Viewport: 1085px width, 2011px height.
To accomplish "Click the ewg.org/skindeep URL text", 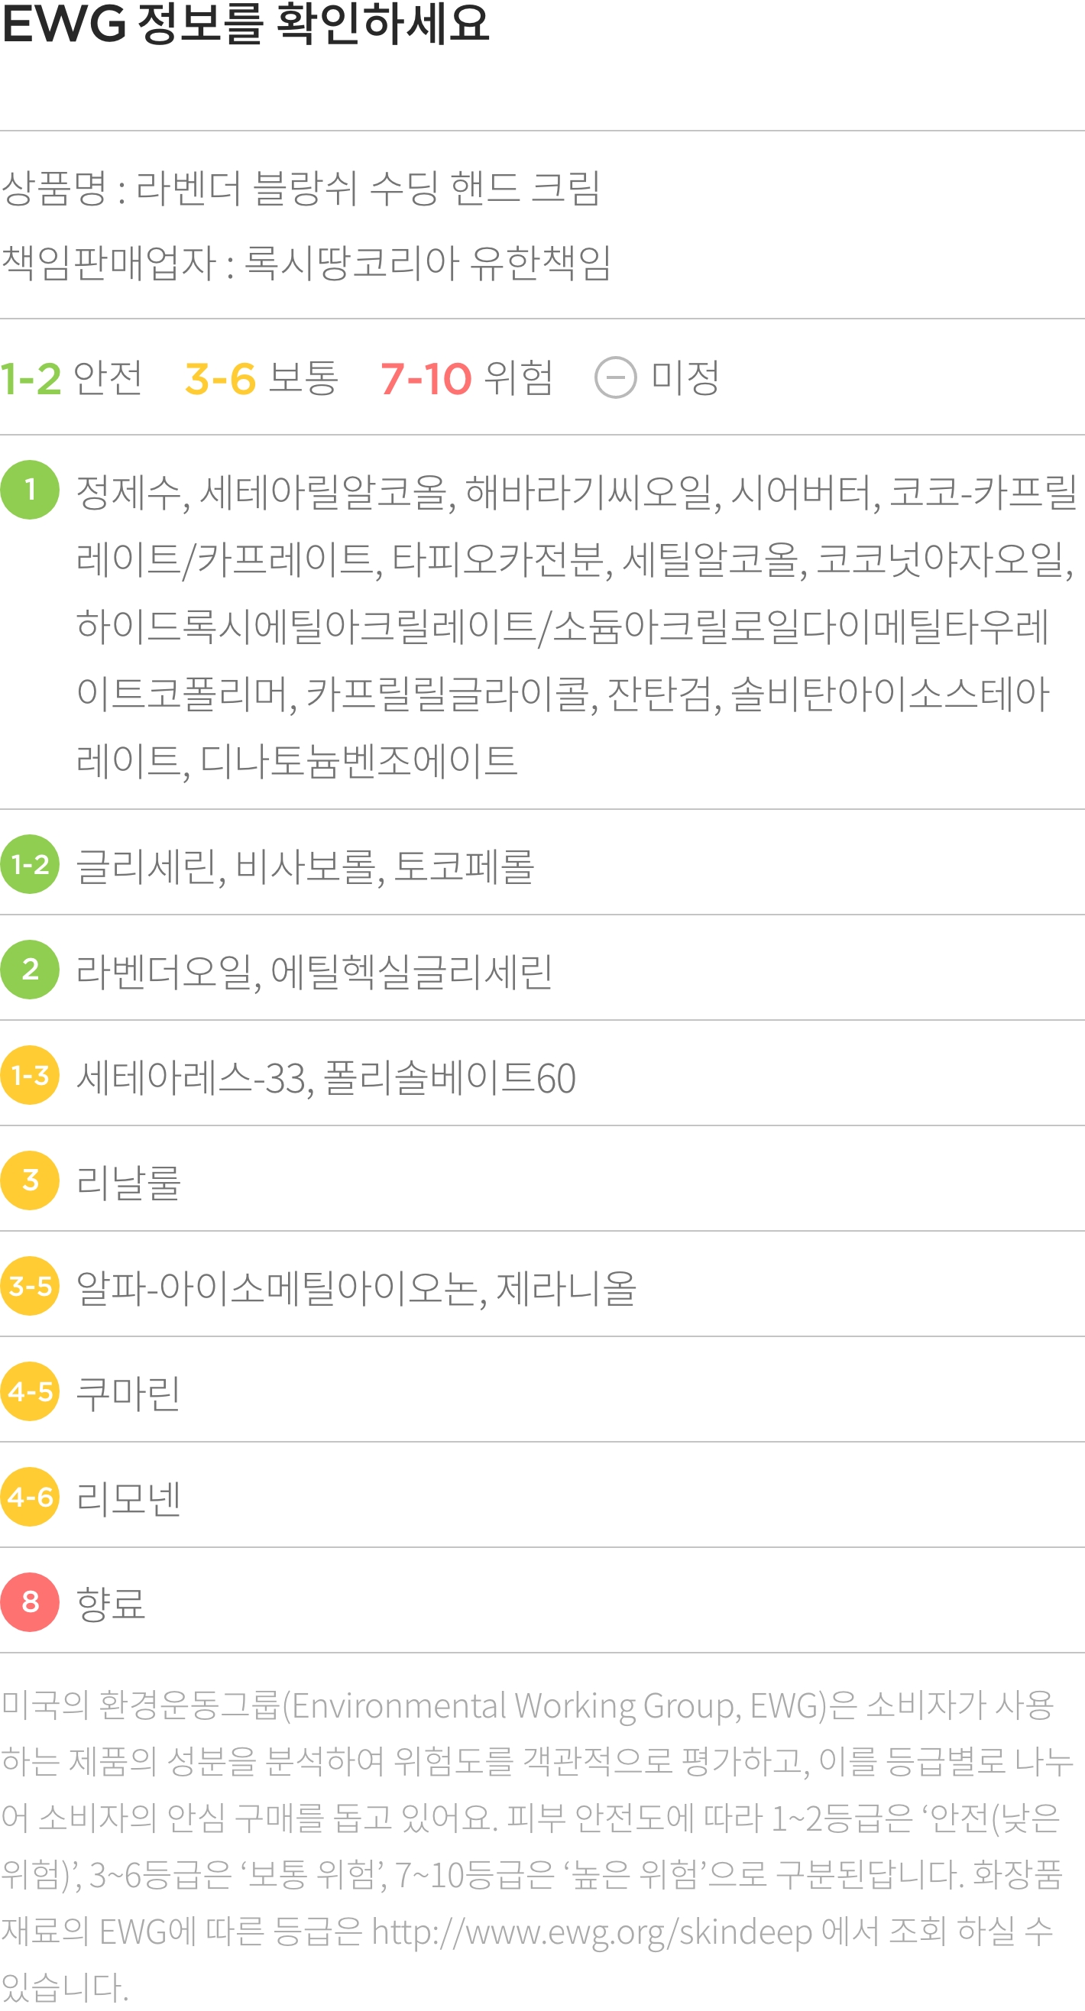I will tap(592, 1932).
